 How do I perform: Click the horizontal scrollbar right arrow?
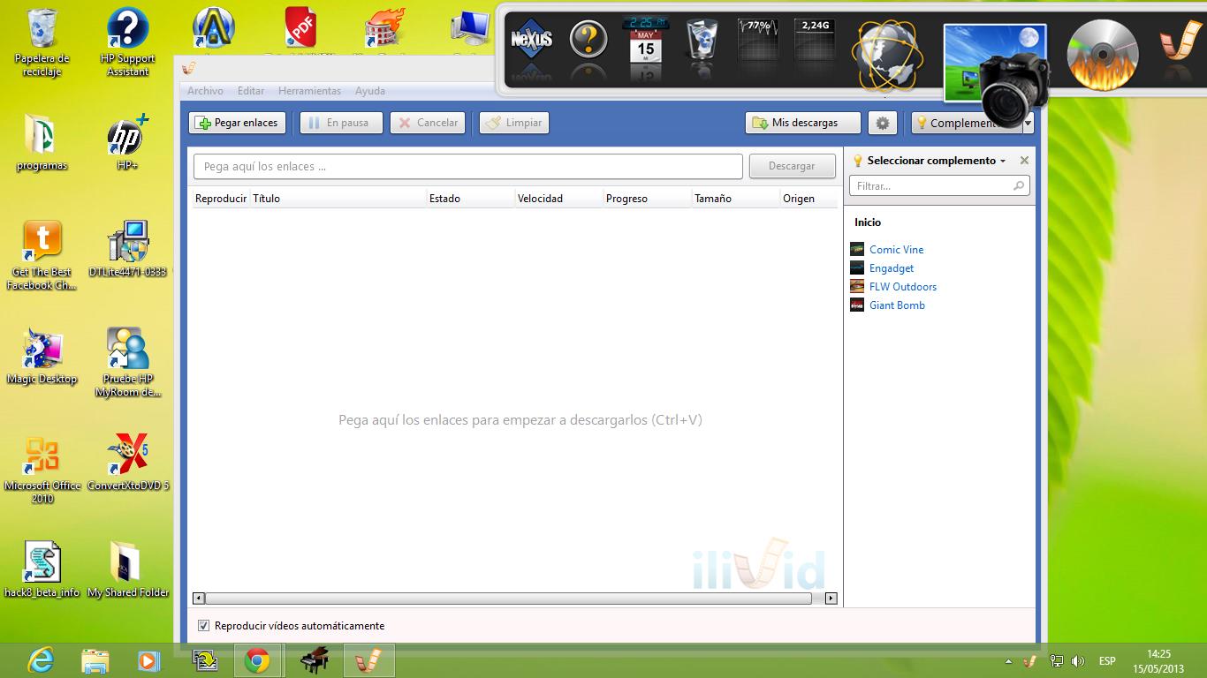pyautogui.click(x=831, y=599)
